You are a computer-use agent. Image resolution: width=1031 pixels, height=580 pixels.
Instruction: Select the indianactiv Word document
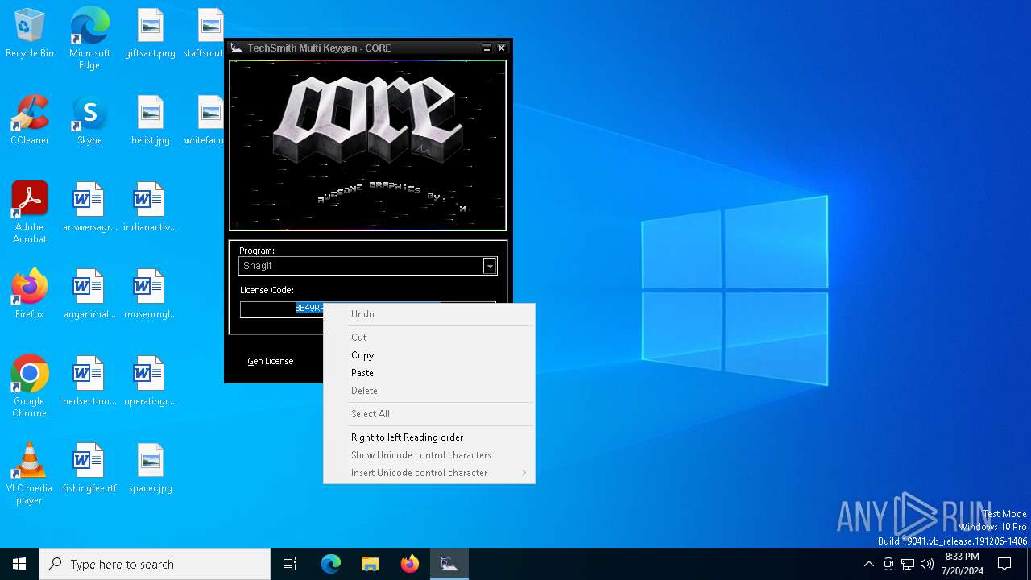[150, 206]
